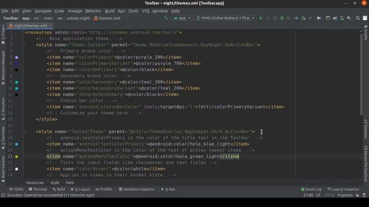Open the app run configuration dropdown
This screenshot has height=207, width=369.
(182, 18)
